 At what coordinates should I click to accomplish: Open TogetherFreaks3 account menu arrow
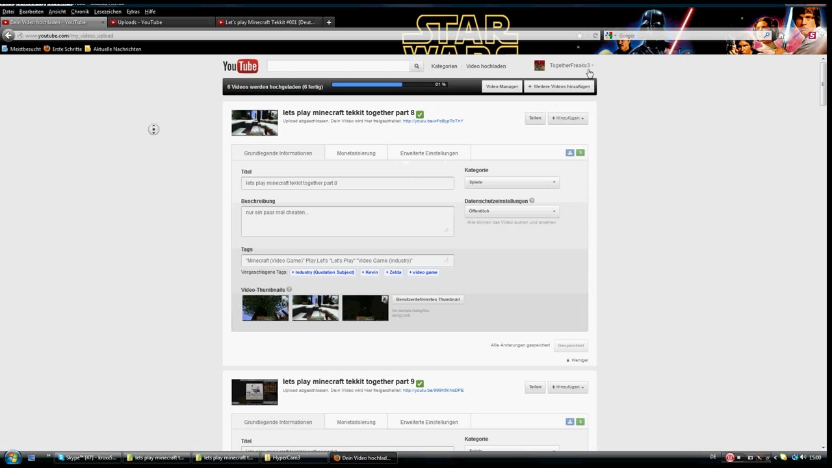click(593, 66)
